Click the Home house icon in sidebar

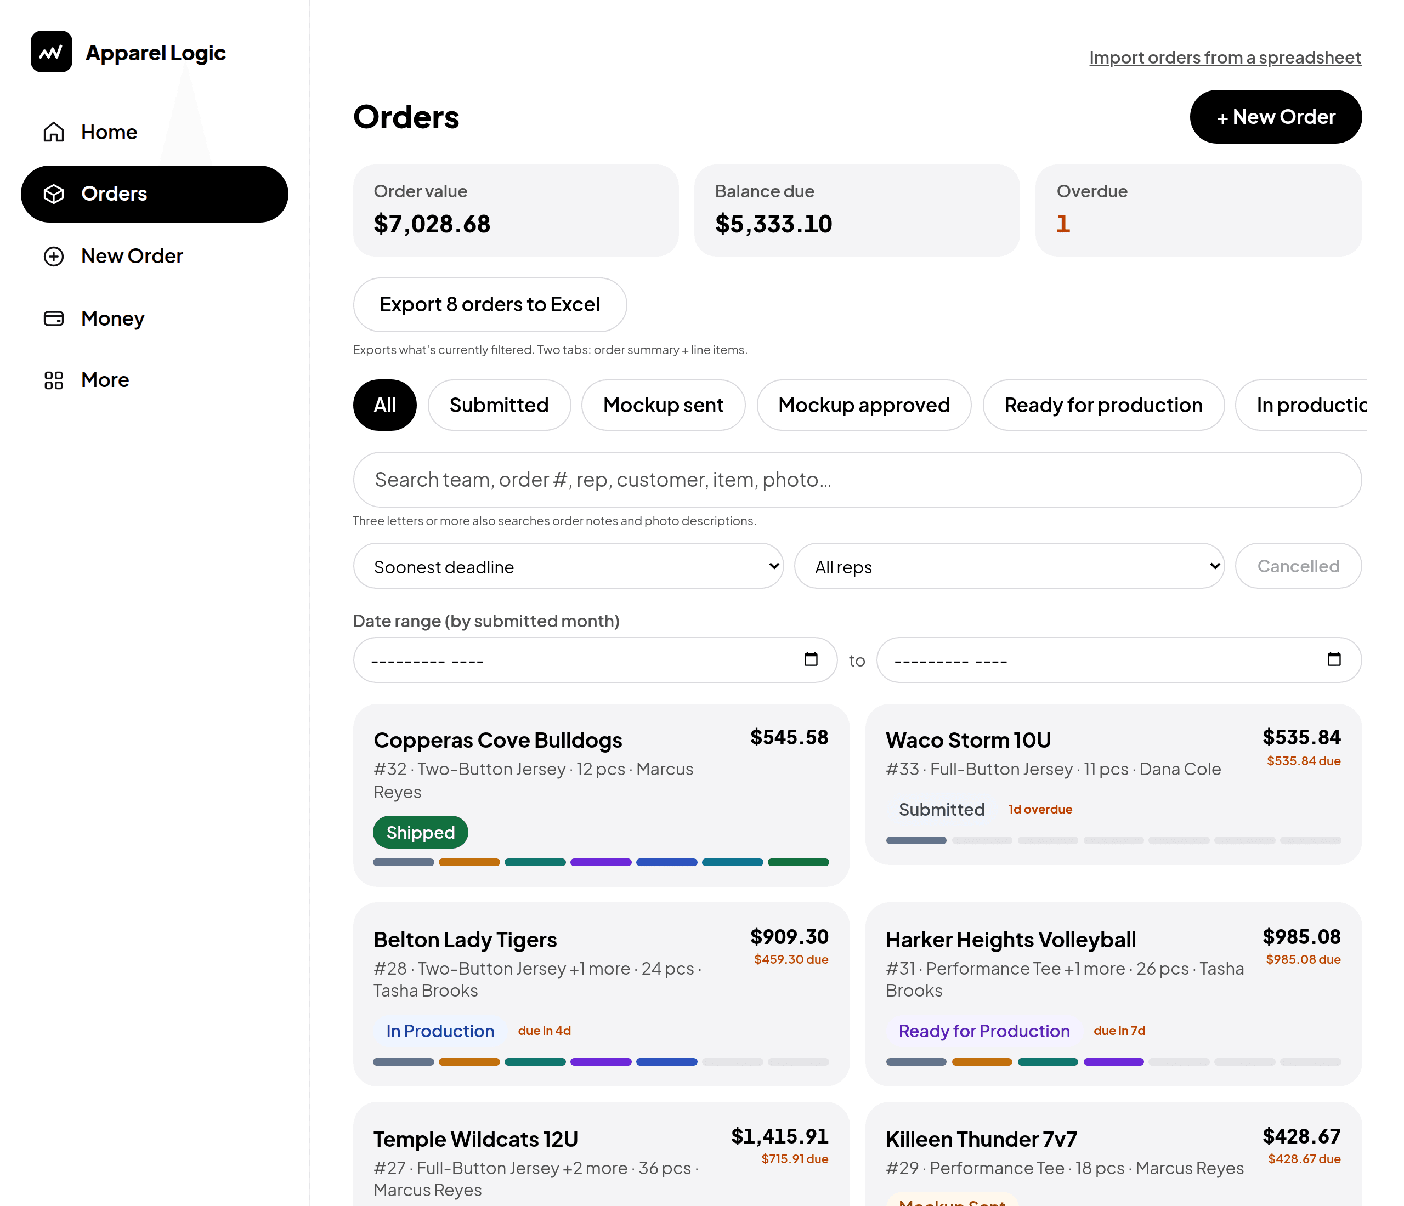click(54, 132)
